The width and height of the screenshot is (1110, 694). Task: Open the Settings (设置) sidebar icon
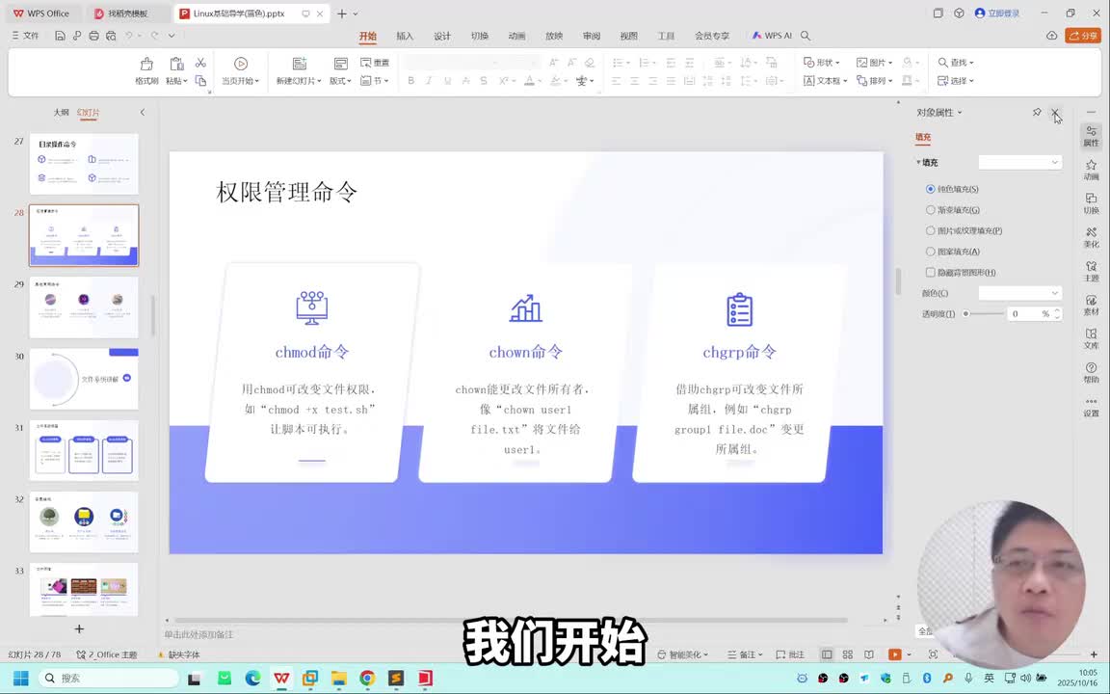click(x=1091, y=407)
